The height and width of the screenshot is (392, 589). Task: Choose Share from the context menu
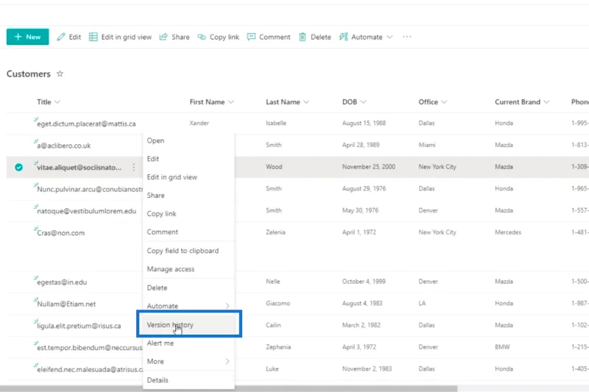[188, 196]
